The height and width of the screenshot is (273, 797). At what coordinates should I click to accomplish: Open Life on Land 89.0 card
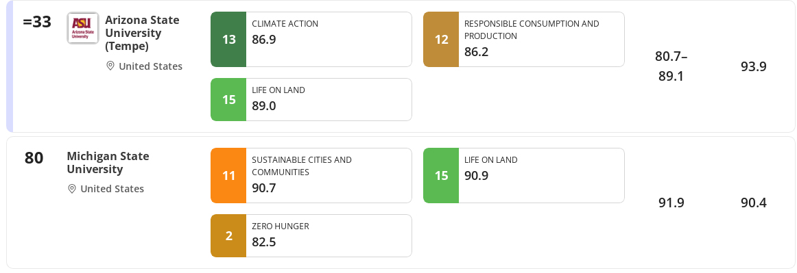(311, 99)
